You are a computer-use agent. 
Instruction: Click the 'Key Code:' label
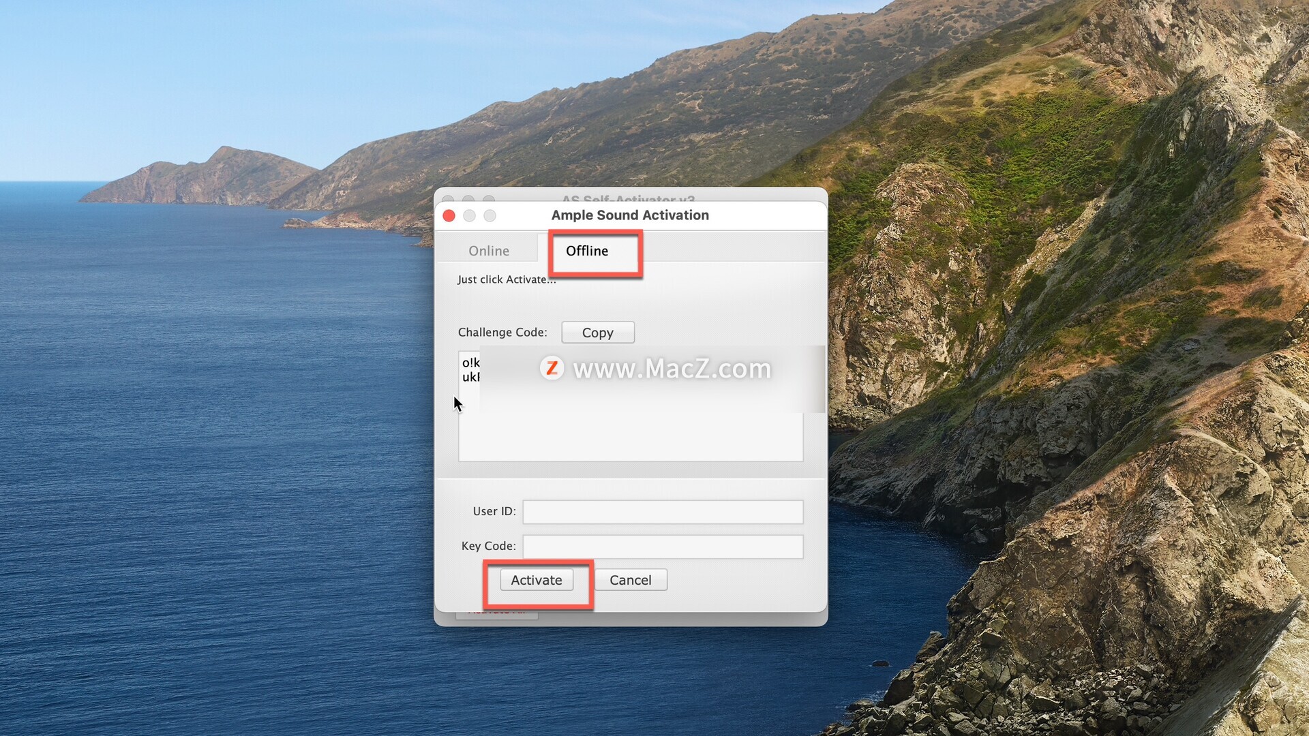pyautogui.click(x=489, y=546)
